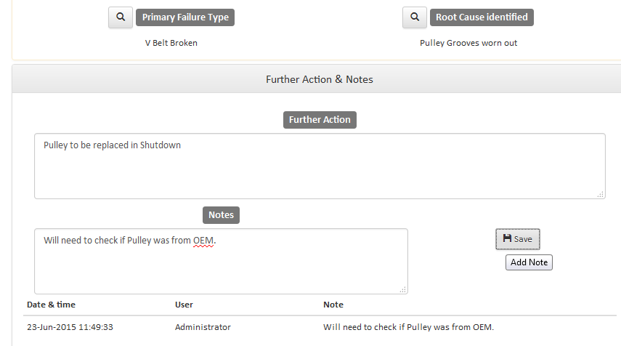Click the Administrator user cell
The image size is (621, 346).
203,327
